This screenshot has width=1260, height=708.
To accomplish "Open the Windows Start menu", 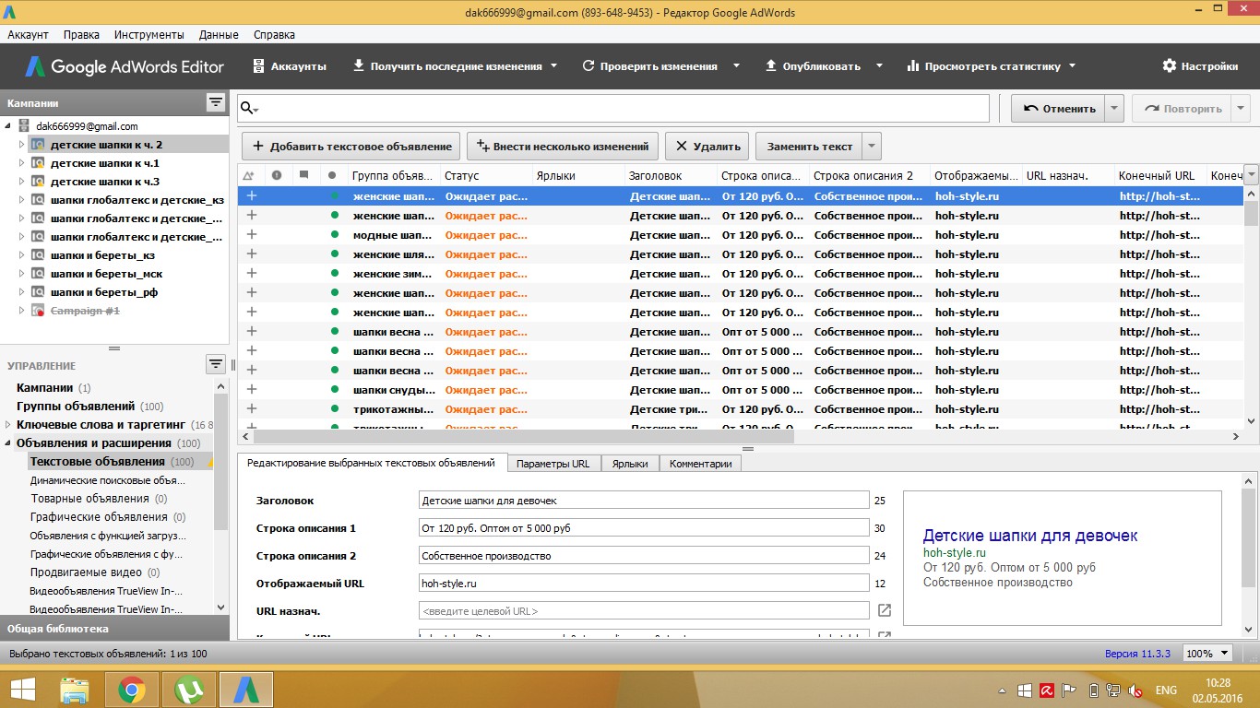I will (x=23, y=690).
